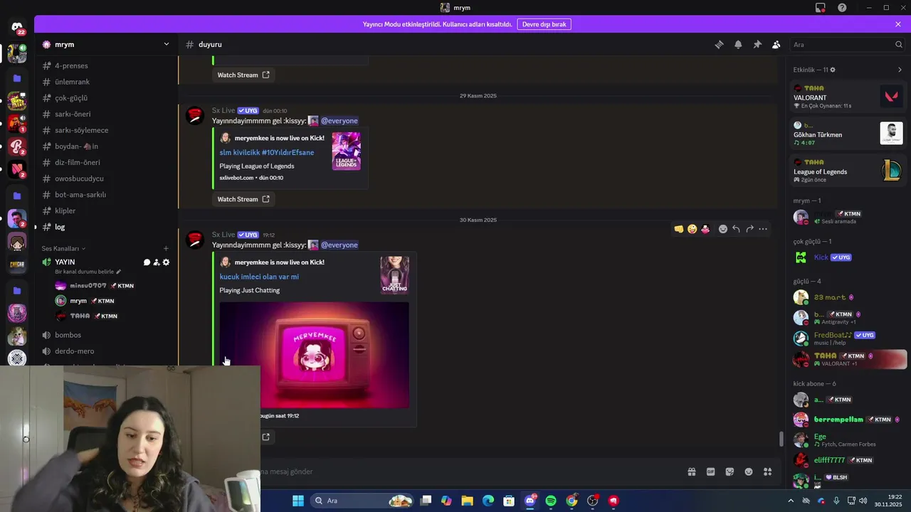The height and width of the screenshot is (512, 911).
Task: Open YAYIN voice channel chat icon
Action: [x=147, y=262]
